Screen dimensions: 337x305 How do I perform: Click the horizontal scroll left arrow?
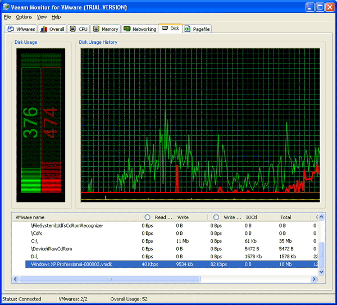click(x=15, y=279)
